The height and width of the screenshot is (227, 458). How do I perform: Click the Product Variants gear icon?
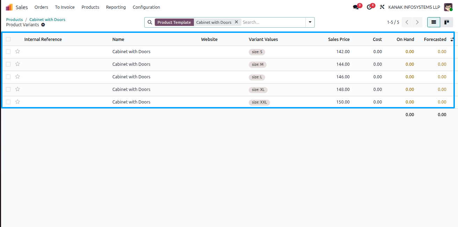(43, 25)
